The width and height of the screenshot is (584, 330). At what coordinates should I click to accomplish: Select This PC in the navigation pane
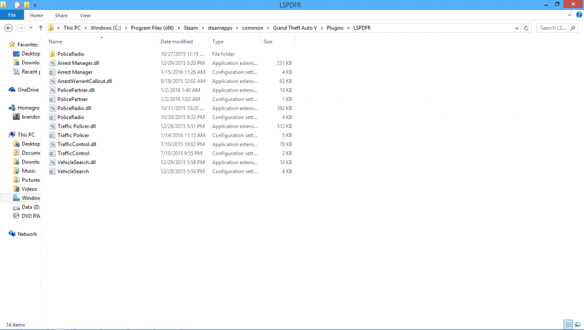click(22, 135)
